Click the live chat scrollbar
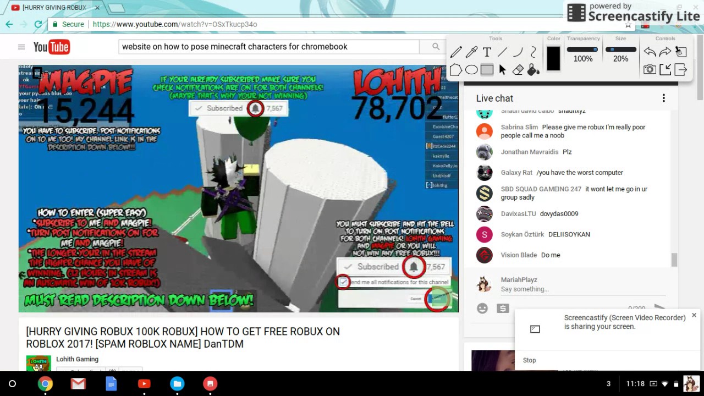The width and height of the screenshot is (704, 396). coord(674,260)
